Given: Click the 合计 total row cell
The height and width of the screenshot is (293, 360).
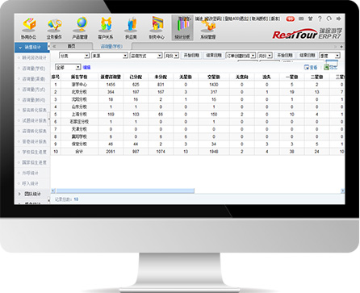Looking at the screenshot, I should [x=79, y=152].
